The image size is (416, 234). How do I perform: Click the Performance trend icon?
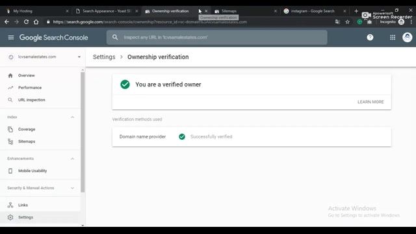pyautogui.click(x=10, y=88)
